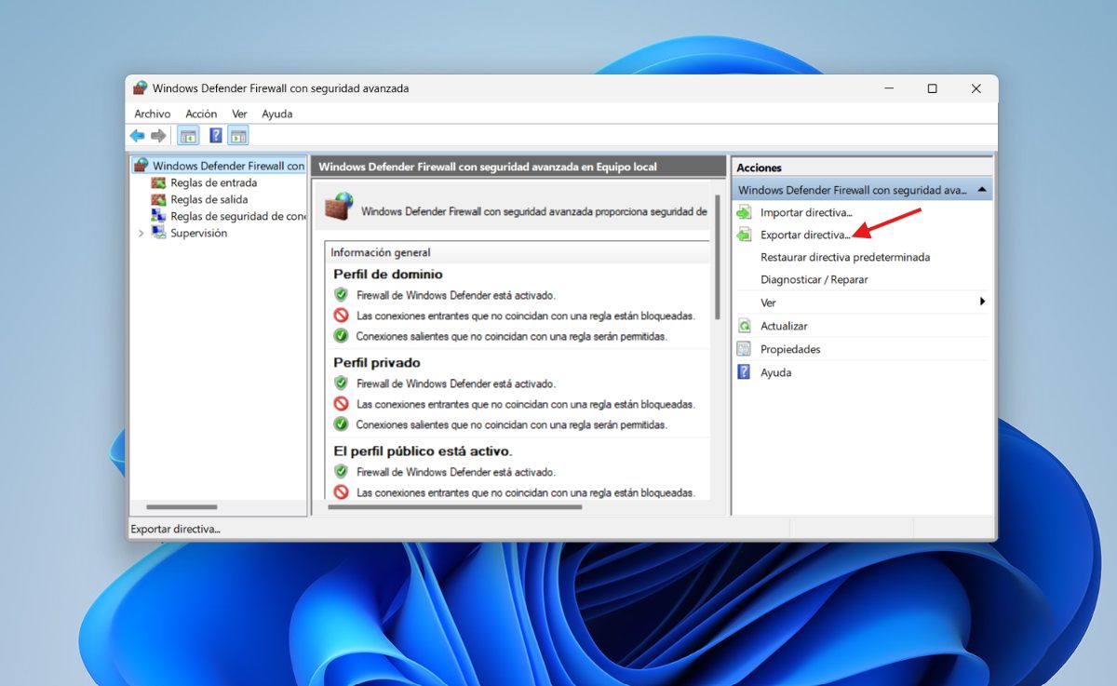Select Reglas de entrada in tree
The image size is (1117, 686).
pos(214,183)
